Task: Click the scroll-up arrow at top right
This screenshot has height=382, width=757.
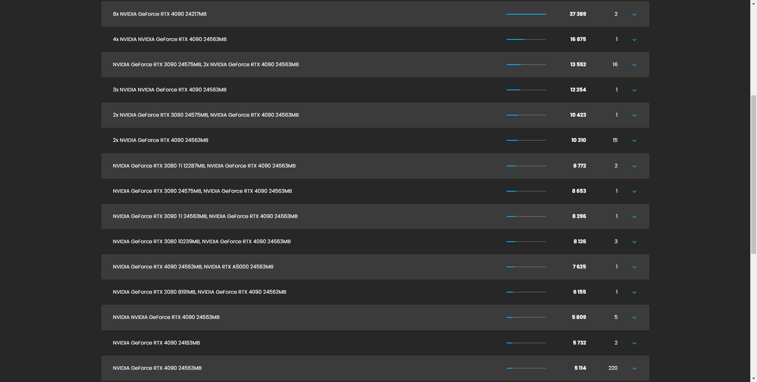Action: click(753, 3)
